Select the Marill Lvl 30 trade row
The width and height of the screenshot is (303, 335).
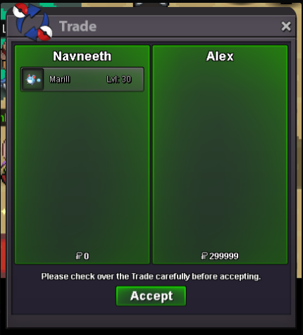point(82,80)
